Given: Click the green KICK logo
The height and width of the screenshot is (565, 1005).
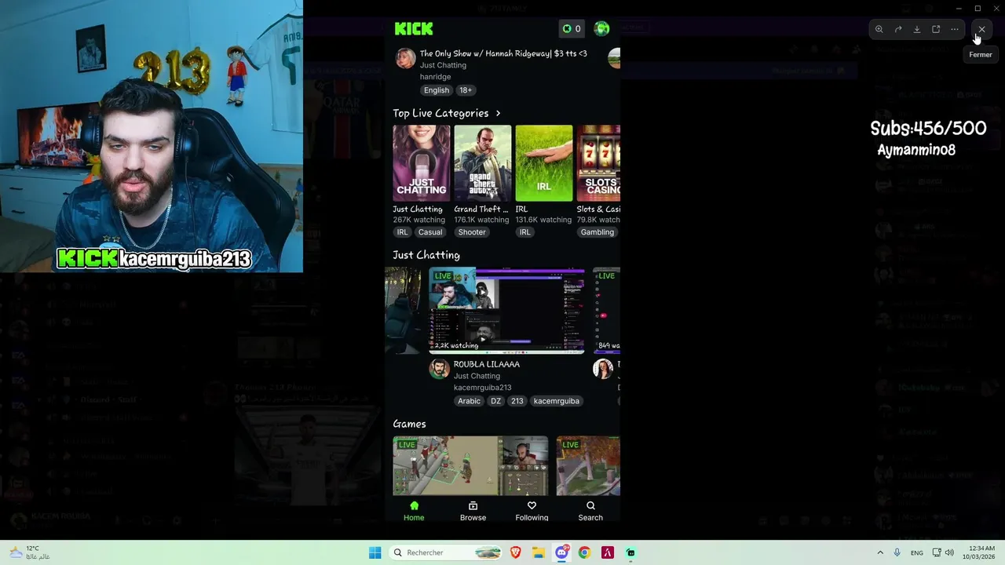Looking at the screenshot, I should pos(414,29).
